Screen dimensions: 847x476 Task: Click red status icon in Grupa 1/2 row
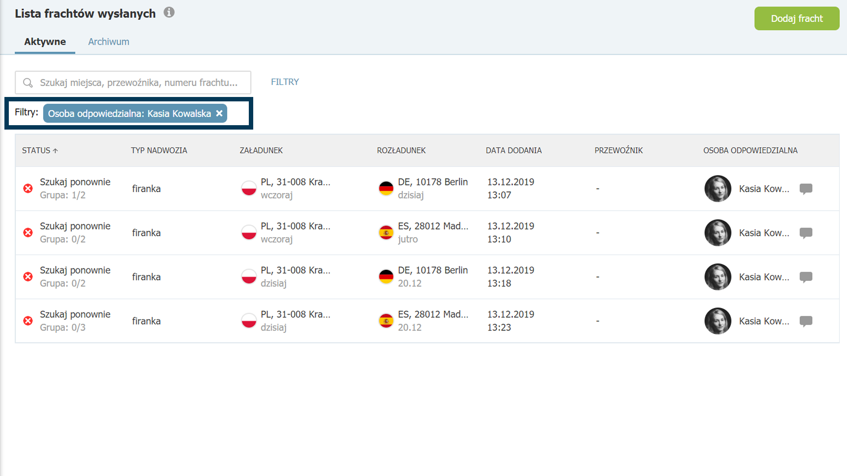pyautogui.click(x=28, y=189)
